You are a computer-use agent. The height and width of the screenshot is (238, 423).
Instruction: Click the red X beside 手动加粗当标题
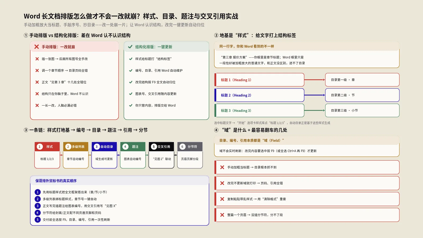click(x=222, y=167)
